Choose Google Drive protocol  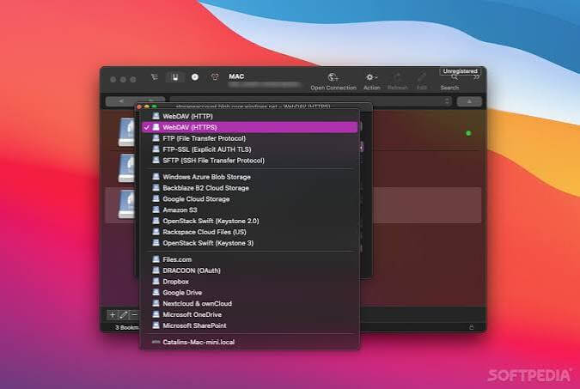[250, 293]
